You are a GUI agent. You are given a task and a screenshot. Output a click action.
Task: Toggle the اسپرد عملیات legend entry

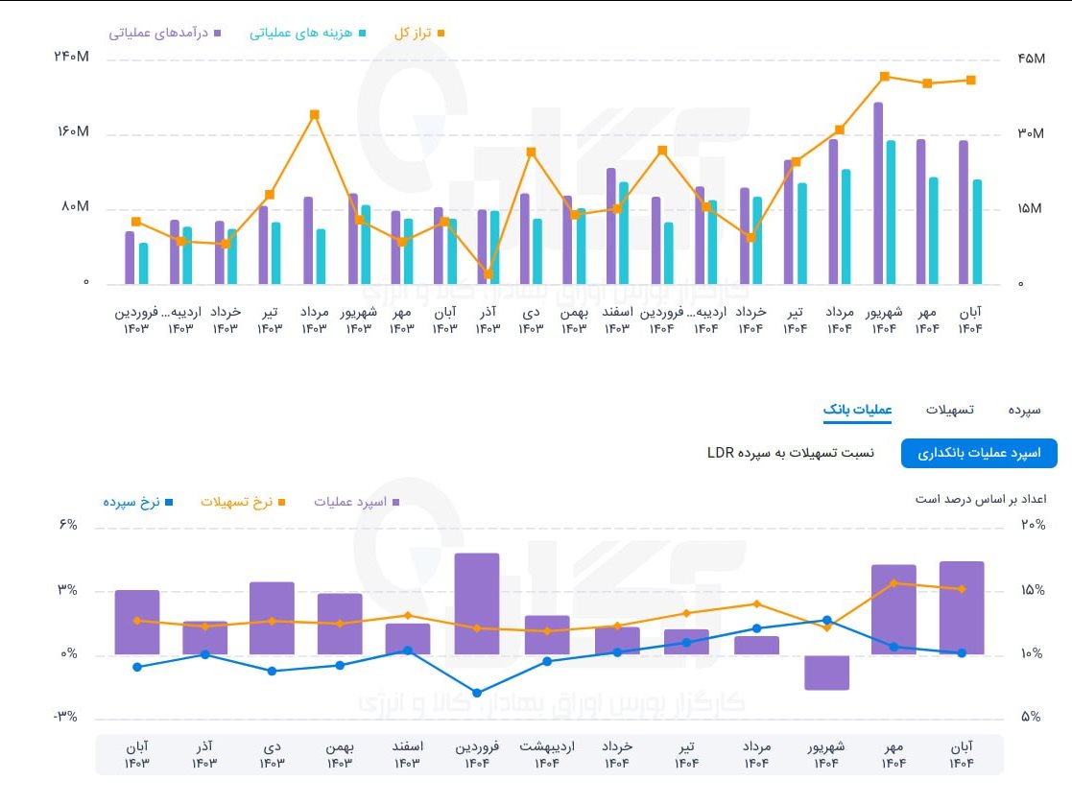(x=357, y=502)
